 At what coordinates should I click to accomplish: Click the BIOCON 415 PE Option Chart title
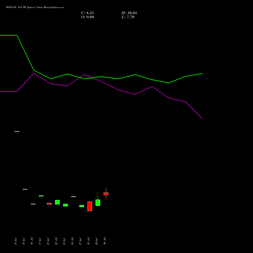point(35,8)
